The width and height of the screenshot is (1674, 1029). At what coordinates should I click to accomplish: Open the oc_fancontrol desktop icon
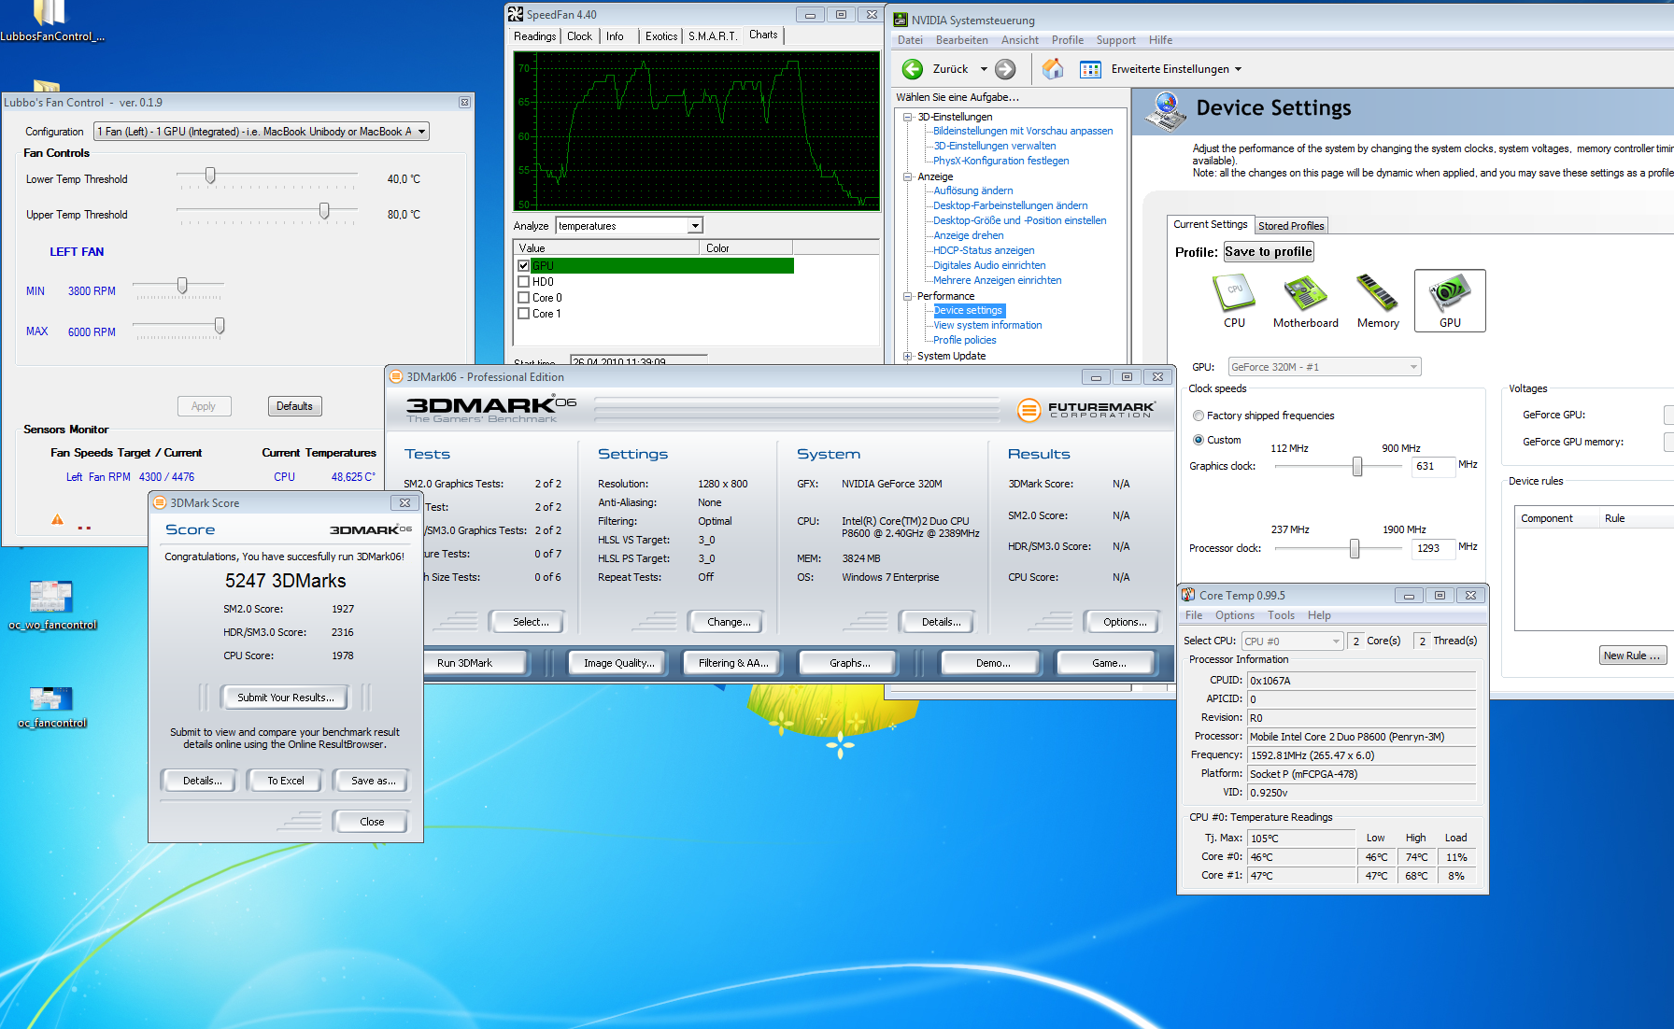52,707
